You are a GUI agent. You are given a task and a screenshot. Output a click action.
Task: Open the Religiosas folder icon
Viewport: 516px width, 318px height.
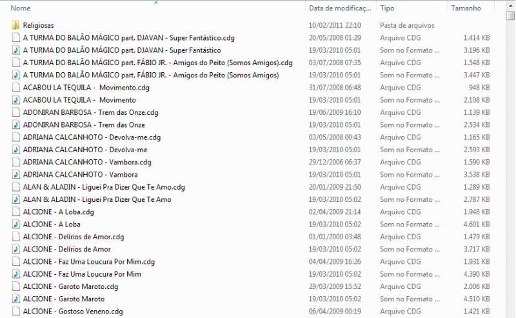[x=15, y=25]
